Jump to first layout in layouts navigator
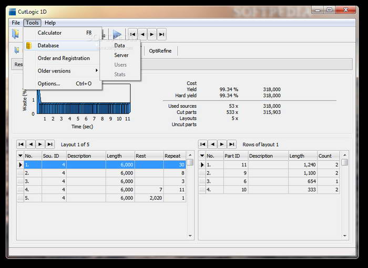Screen dimensions: 368x268 pos(21,144)
